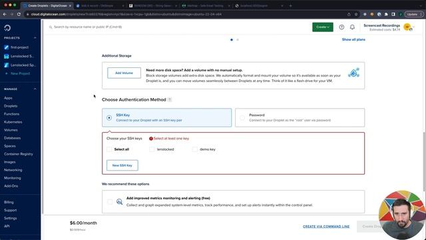The image size is (426, 240).
Task: Click the help badge beside Choose Authentication Method
Action: point(170,99)
